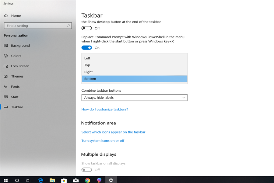Launch Microsoft Edge from taskbar
274x183 pixels.
(40, 180)
